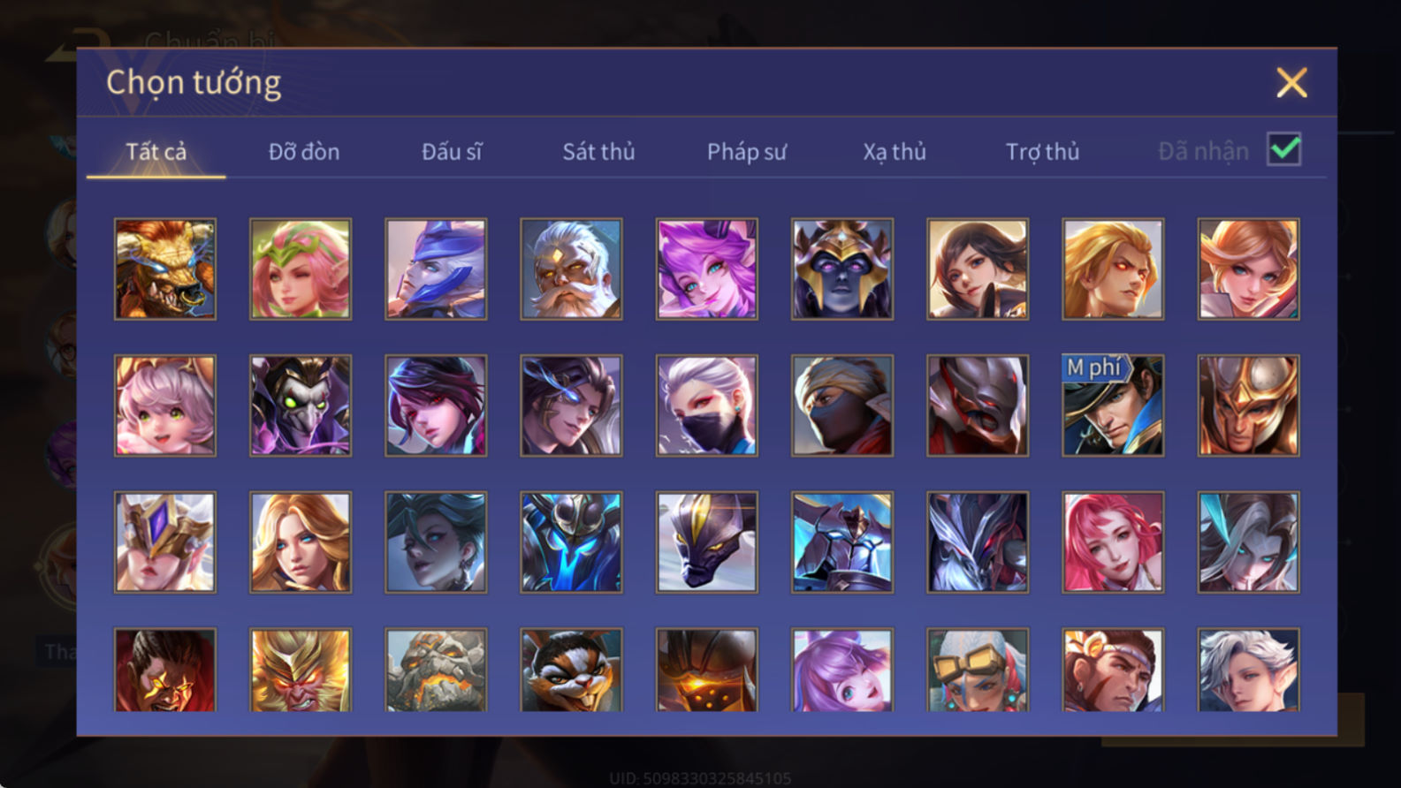Select the Đấu sĩ tab
Viewport: 1401px width, 788px height.
pos(452,152)
